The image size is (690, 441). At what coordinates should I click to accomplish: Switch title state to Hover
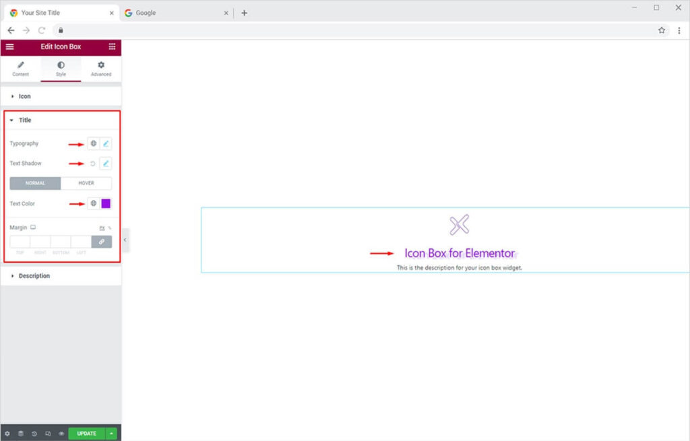pos(86,183)
